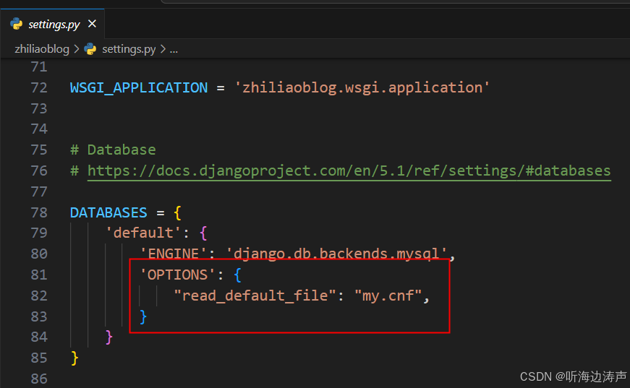Viewport: 630px width, 388px height.
Task: Click line number 85 in gutter
Action: coord(39,358)
